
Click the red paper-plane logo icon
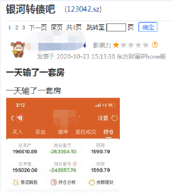click(x=20, y=118)
